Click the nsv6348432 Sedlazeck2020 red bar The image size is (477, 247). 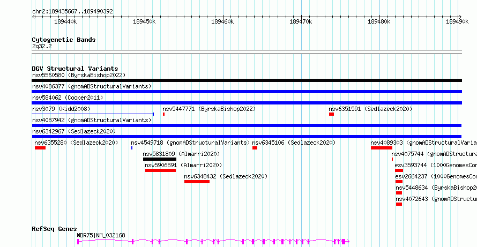click(197, 182)
